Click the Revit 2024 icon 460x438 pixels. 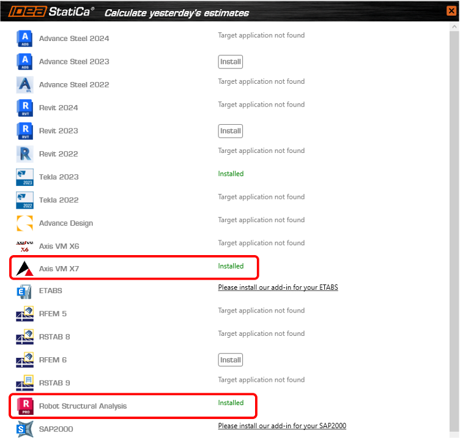[24, 108]
